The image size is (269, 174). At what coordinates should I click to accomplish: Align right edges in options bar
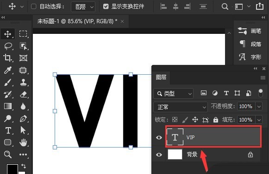pyautogui.click(x=187, y=6)
